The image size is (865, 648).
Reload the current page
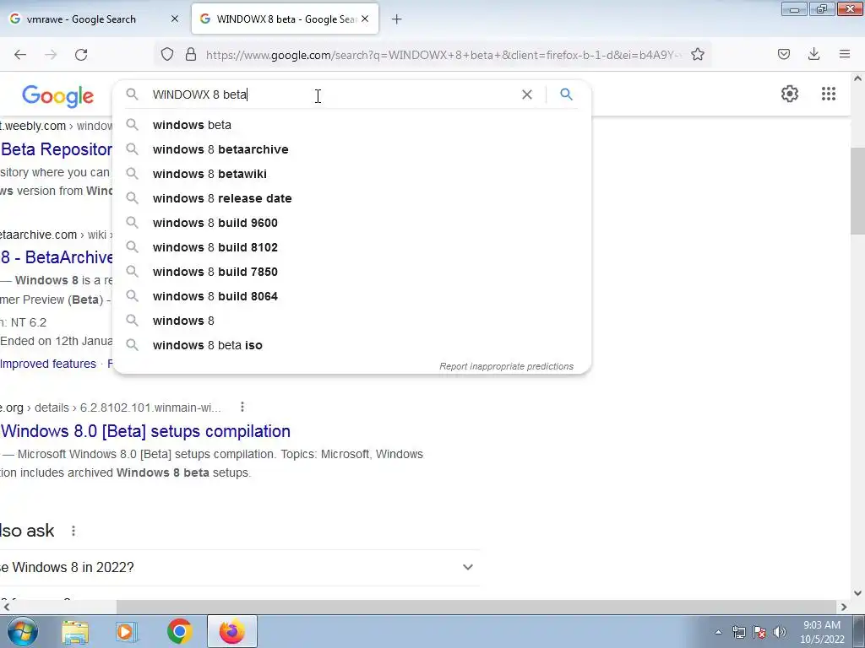pyautogui.click(x=81, y=55)
